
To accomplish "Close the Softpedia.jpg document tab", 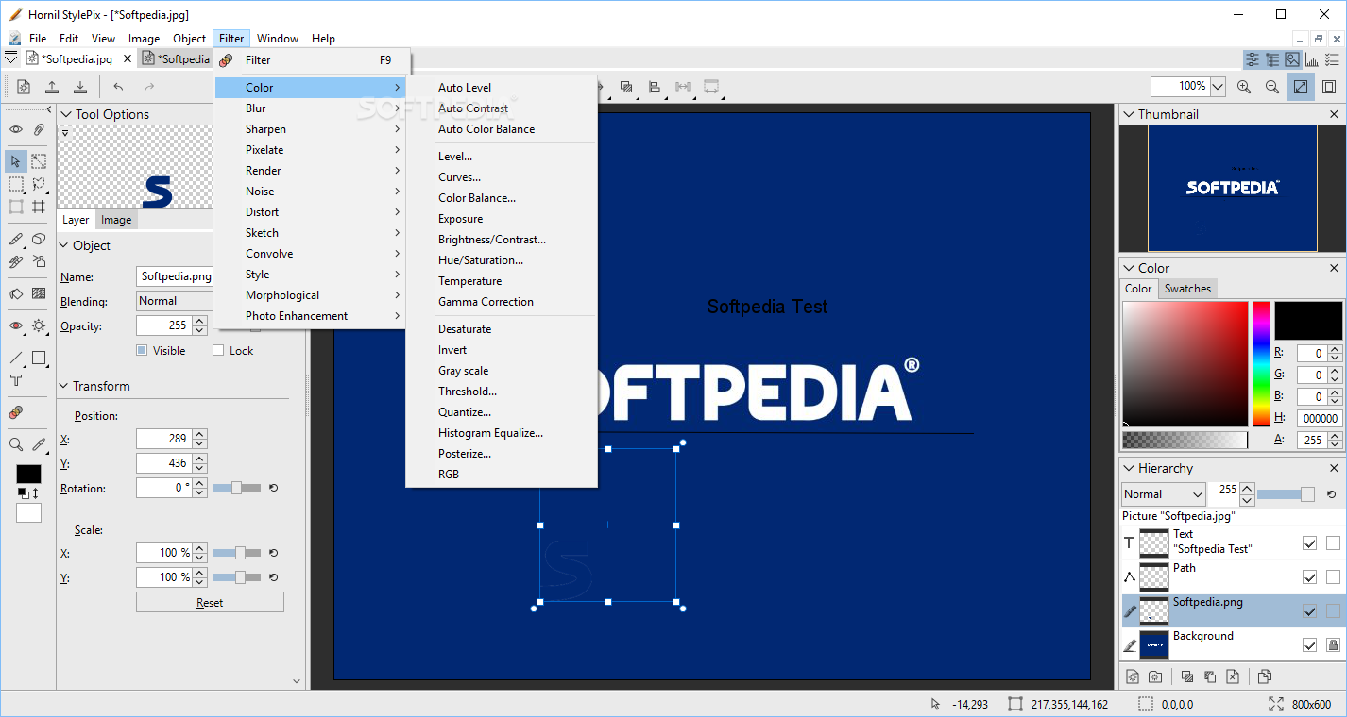I will click(128, 58).
